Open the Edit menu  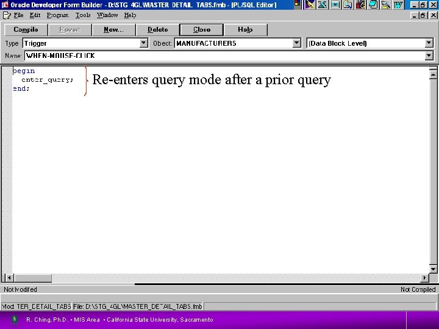(x=35, y=15)
